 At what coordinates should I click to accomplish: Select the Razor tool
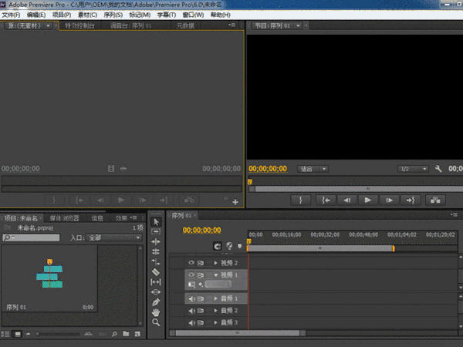(156, 272)
